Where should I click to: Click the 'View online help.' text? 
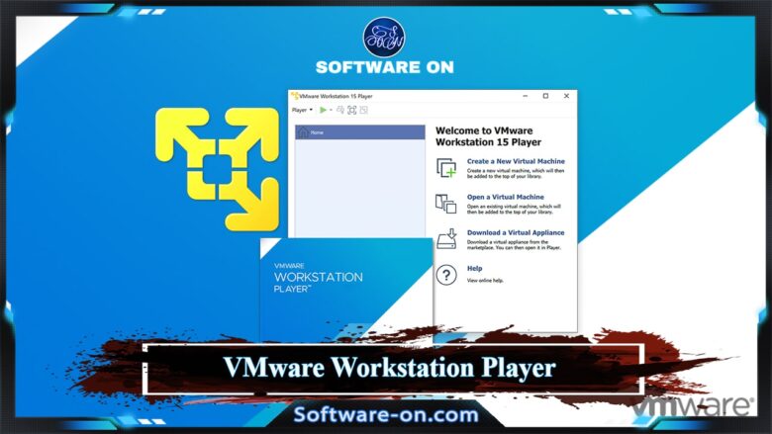click(485, 281)
